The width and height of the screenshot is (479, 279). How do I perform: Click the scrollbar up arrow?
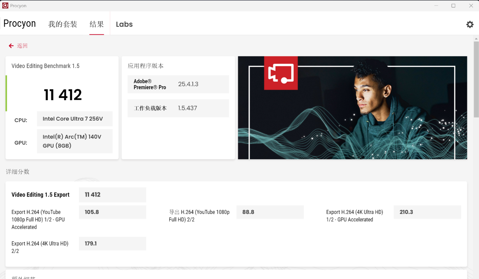(x=476, y=38)
